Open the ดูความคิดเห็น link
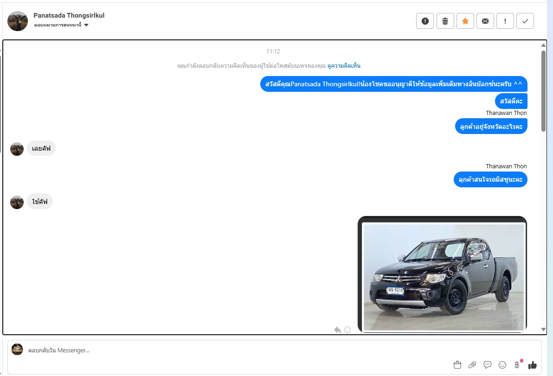 344,65
